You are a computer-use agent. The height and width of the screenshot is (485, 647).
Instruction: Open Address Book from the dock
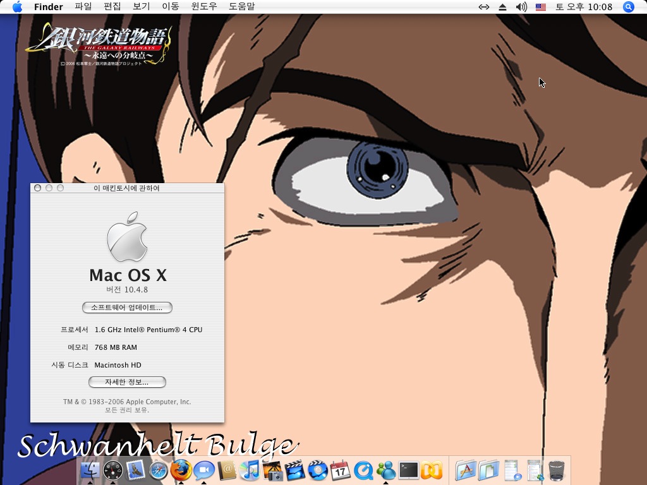pos(226,470)
